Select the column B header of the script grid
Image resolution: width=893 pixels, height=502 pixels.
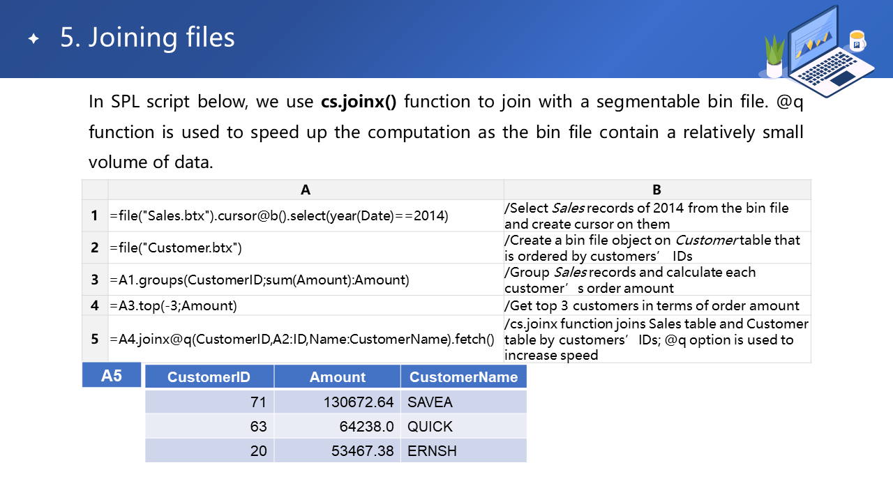coord(656,190)
